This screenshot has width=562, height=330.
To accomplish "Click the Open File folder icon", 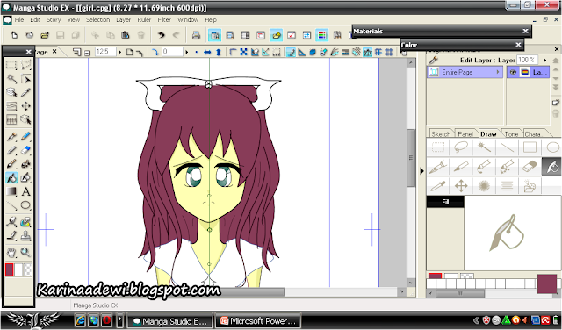I will point(45,35).
